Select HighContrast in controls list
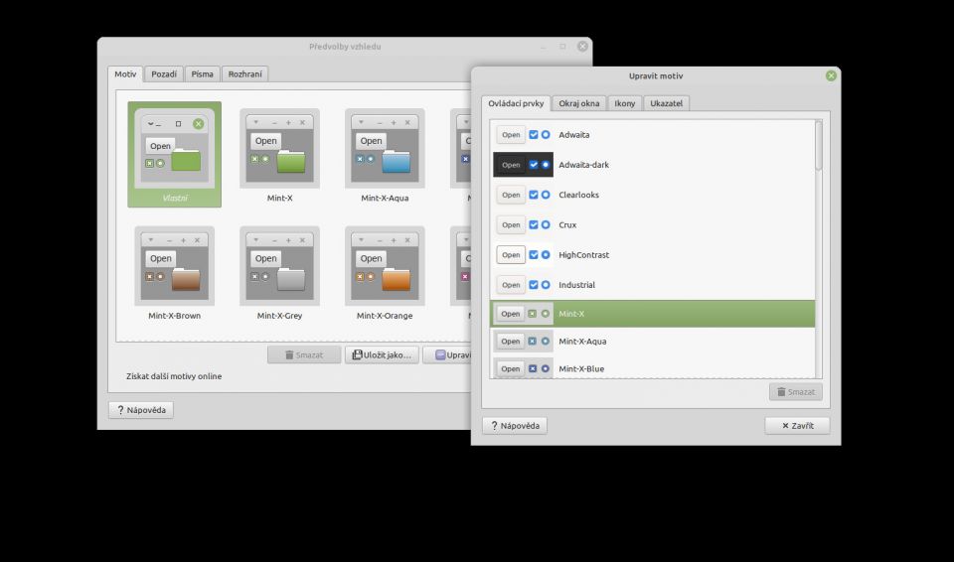 653,255
